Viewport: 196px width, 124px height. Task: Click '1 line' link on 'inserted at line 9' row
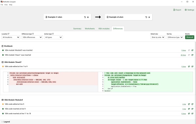click(184, 109)
